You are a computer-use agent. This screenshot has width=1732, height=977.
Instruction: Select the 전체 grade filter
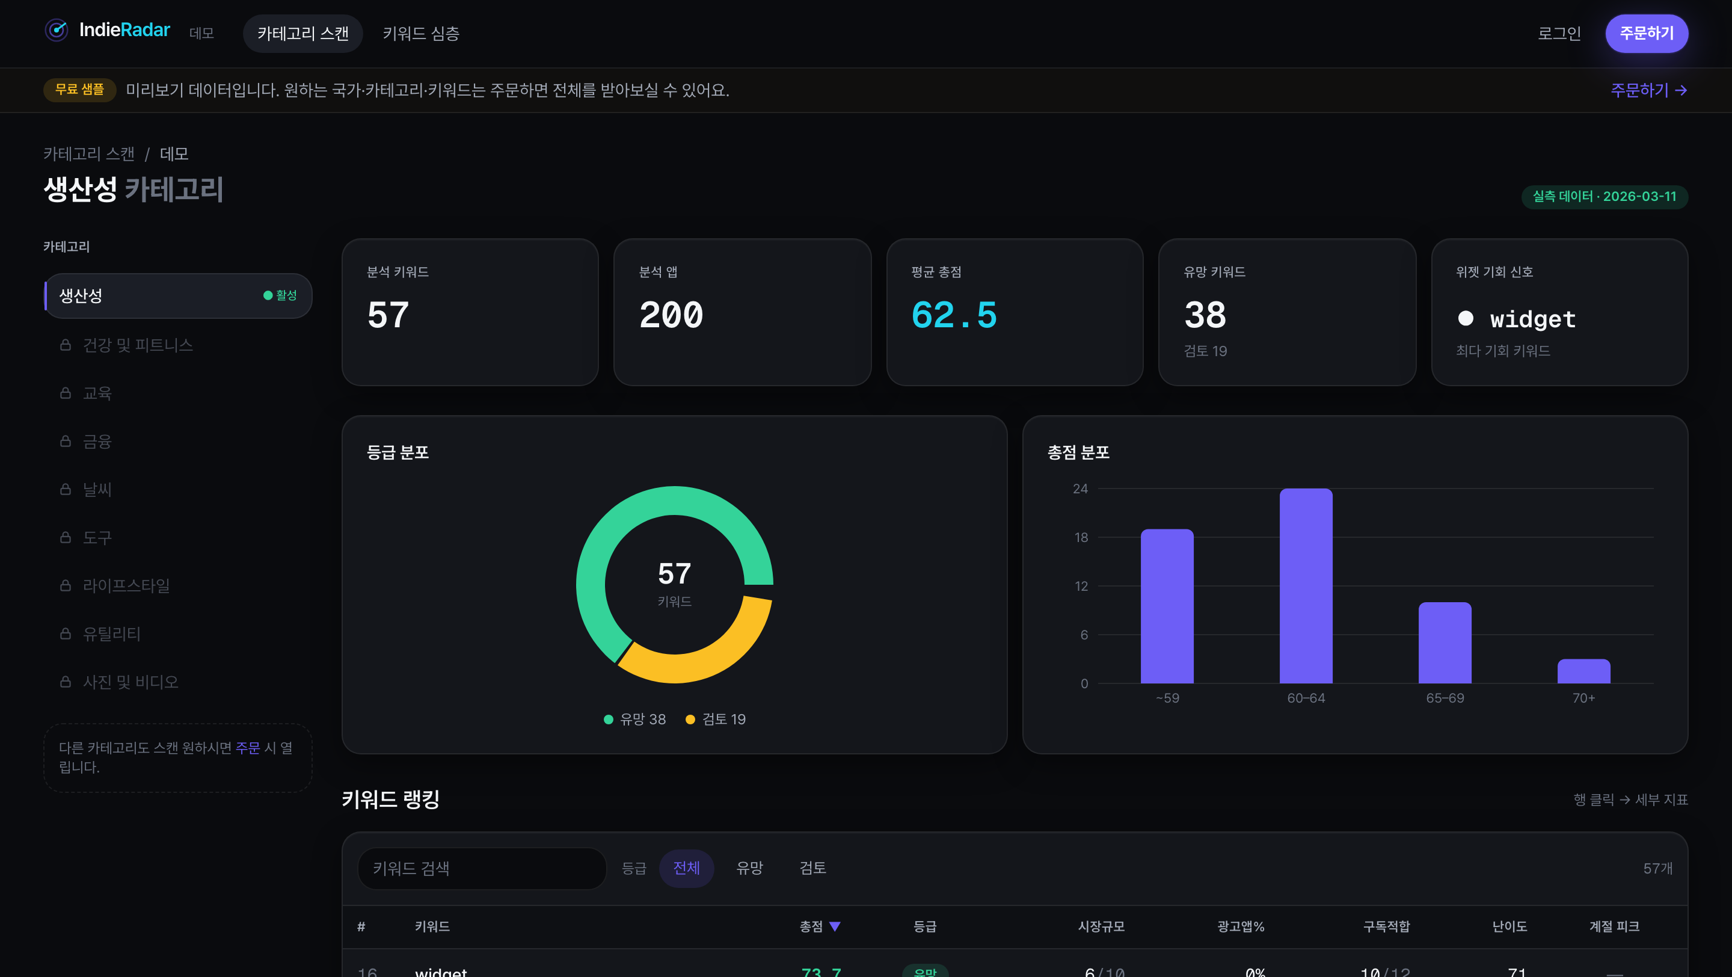tap(686, 868)
